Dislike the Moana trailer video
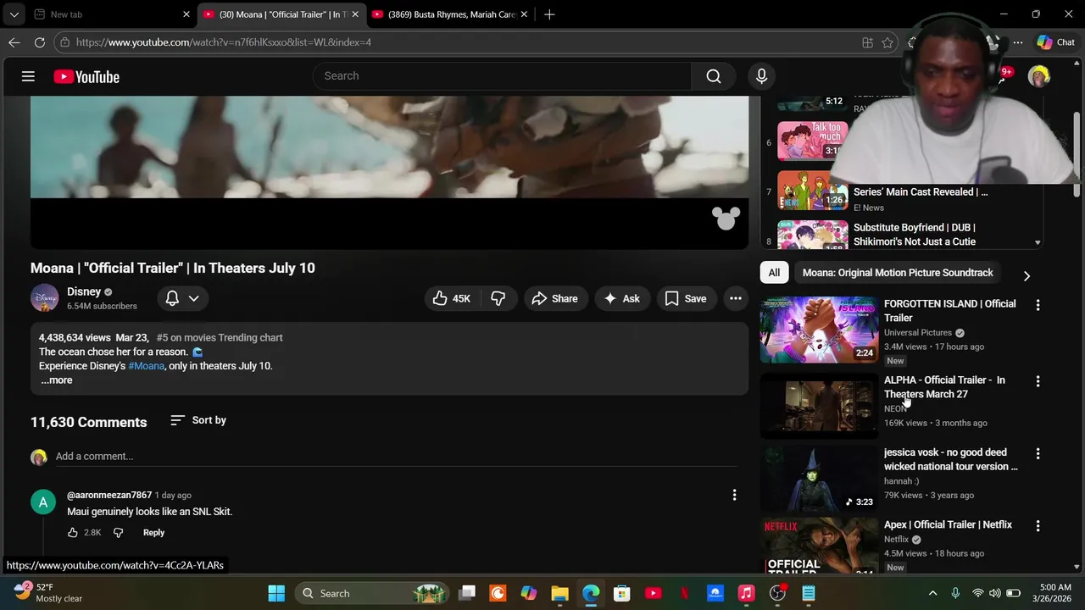The height and width of the screenshot is (610, 1085). coord(498,298)
